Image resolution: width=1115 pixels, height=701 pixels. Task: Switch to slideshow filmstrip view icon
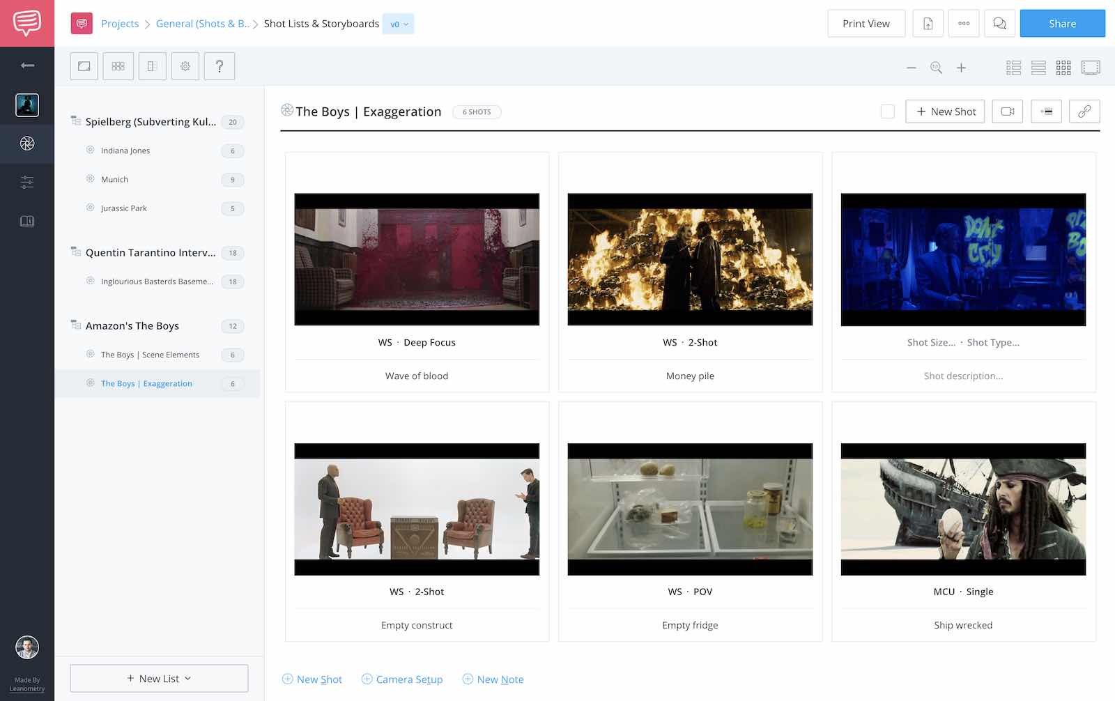point(1091,68)
